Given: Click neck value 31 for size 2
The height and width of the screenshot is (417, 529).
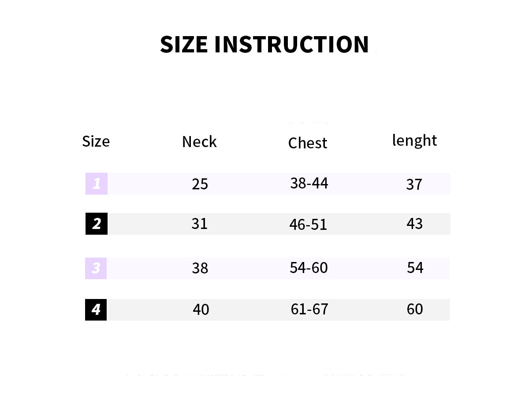Looking at the screenshot, I should 199,224.
